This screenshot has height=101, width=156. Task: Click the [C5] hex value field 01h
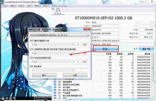[x=85, y=53]
